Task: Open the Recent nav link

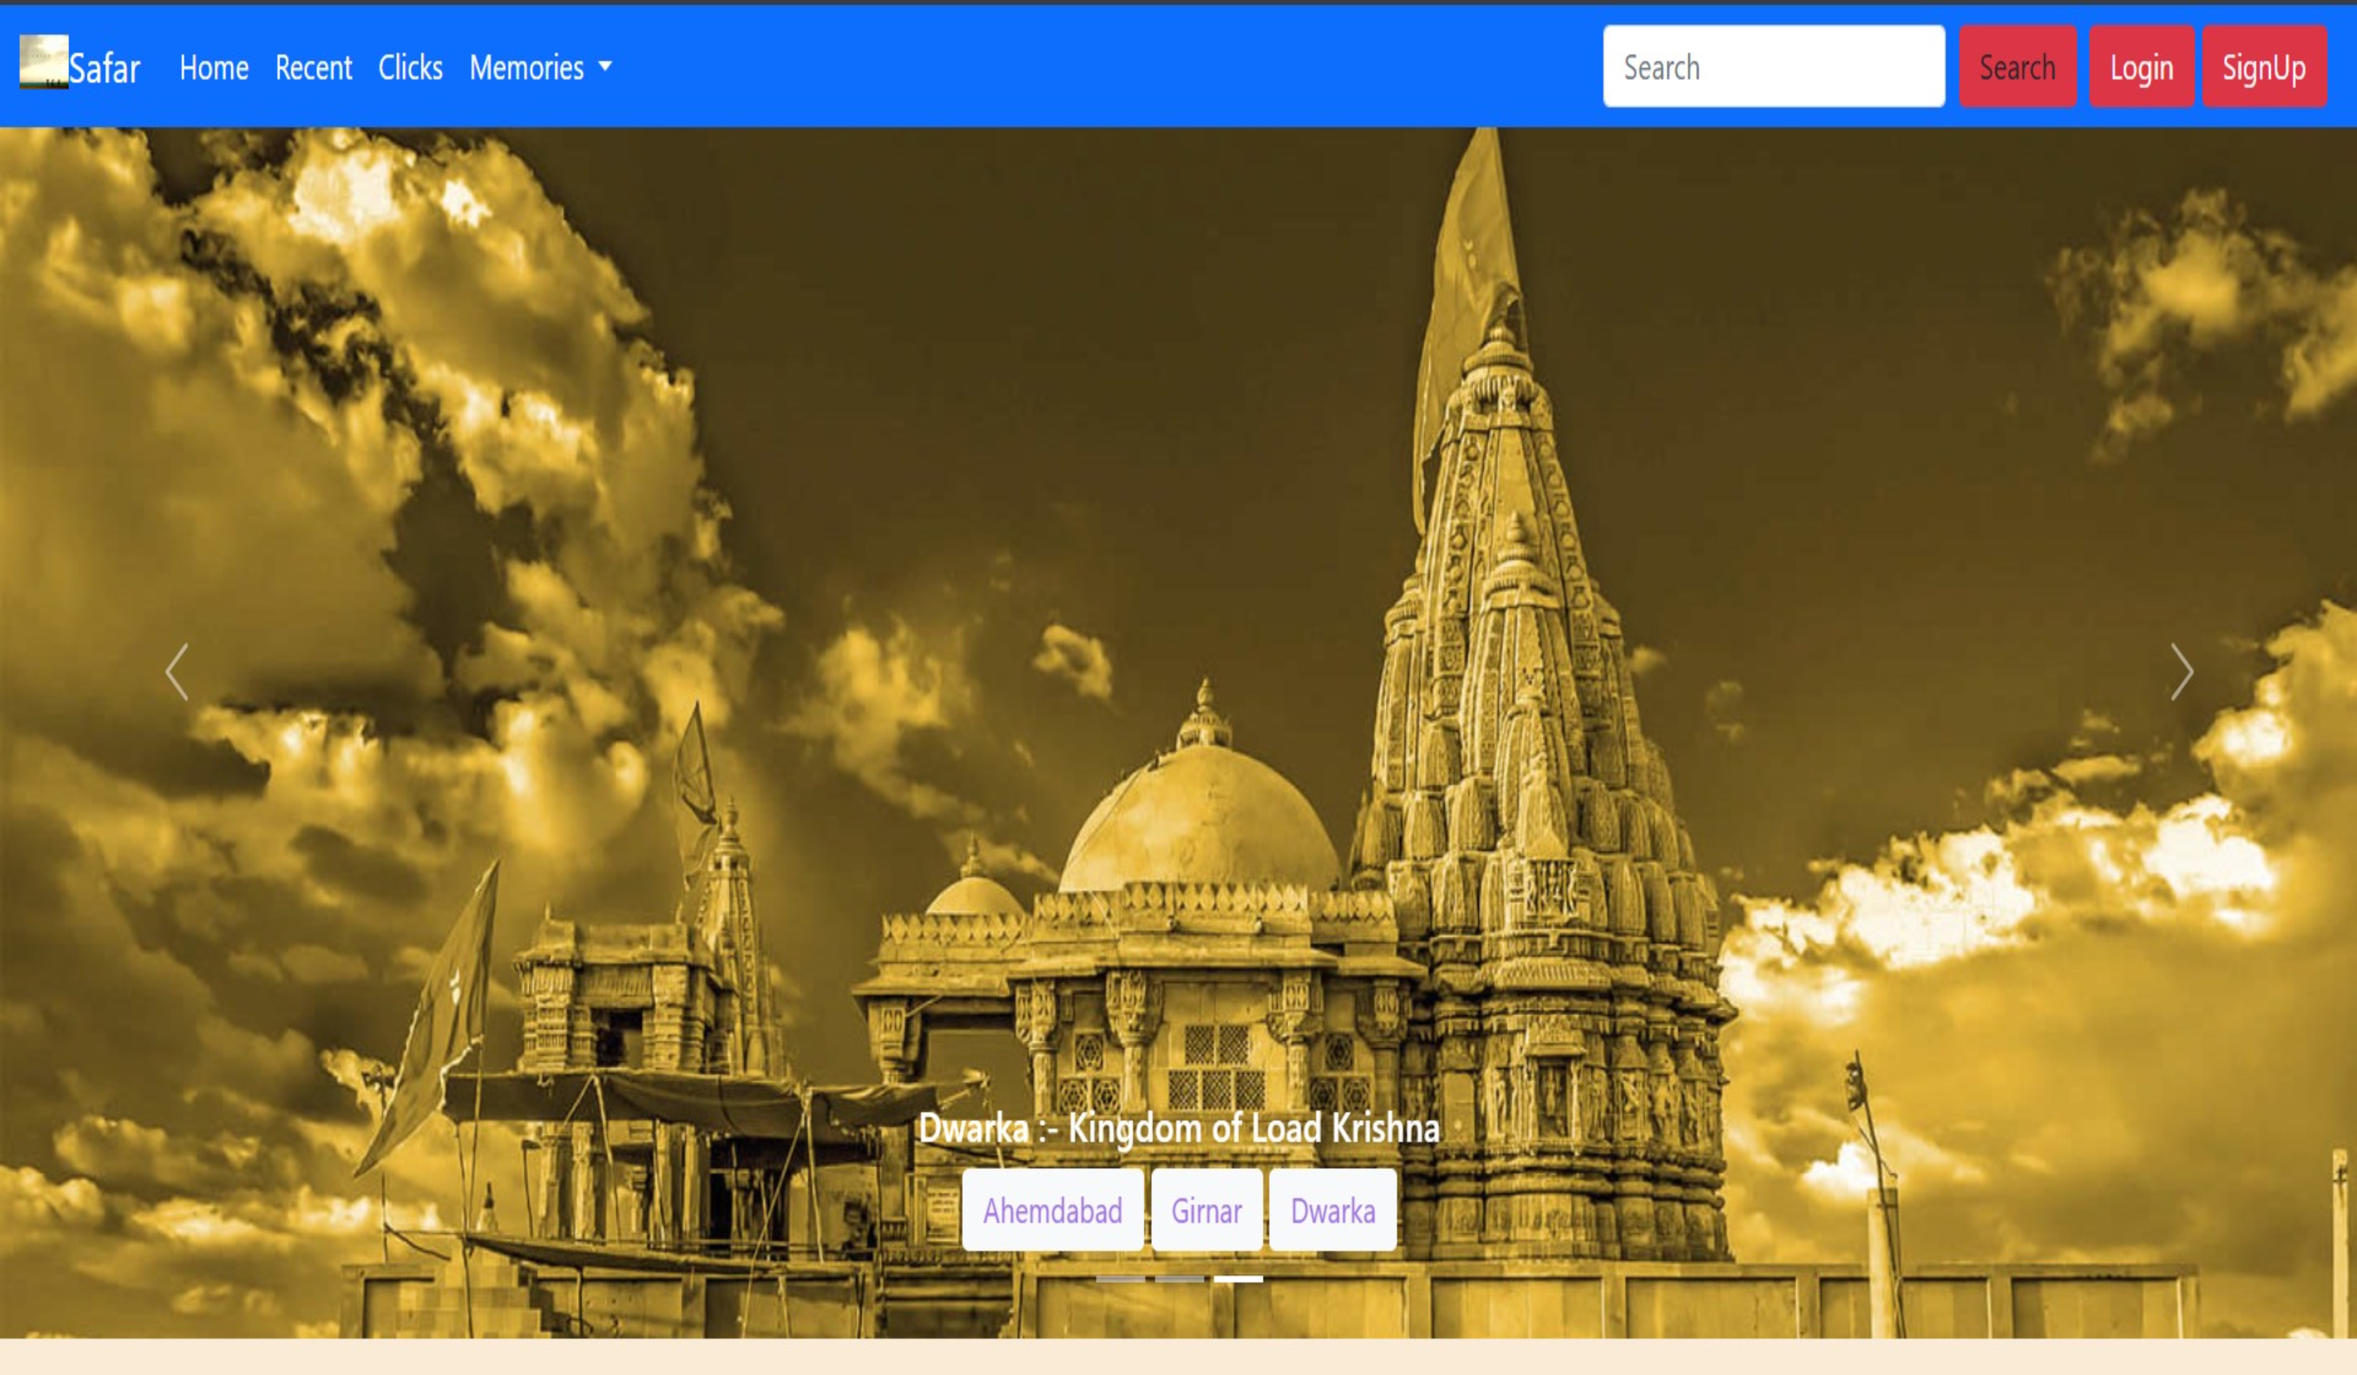Action: 313,67
